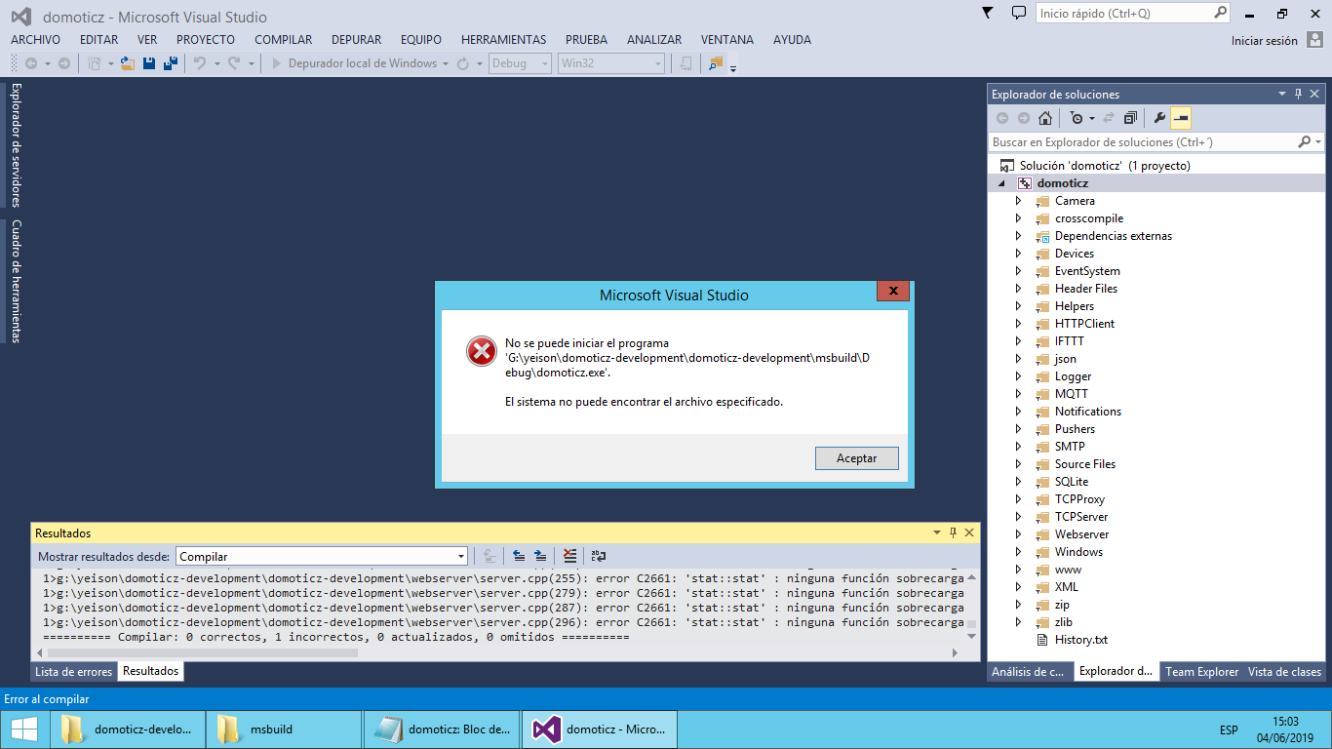Open Explorador de servidores side tab
Image resolution: width=1332 pixels, height=749 pixels.
(15, 144)
